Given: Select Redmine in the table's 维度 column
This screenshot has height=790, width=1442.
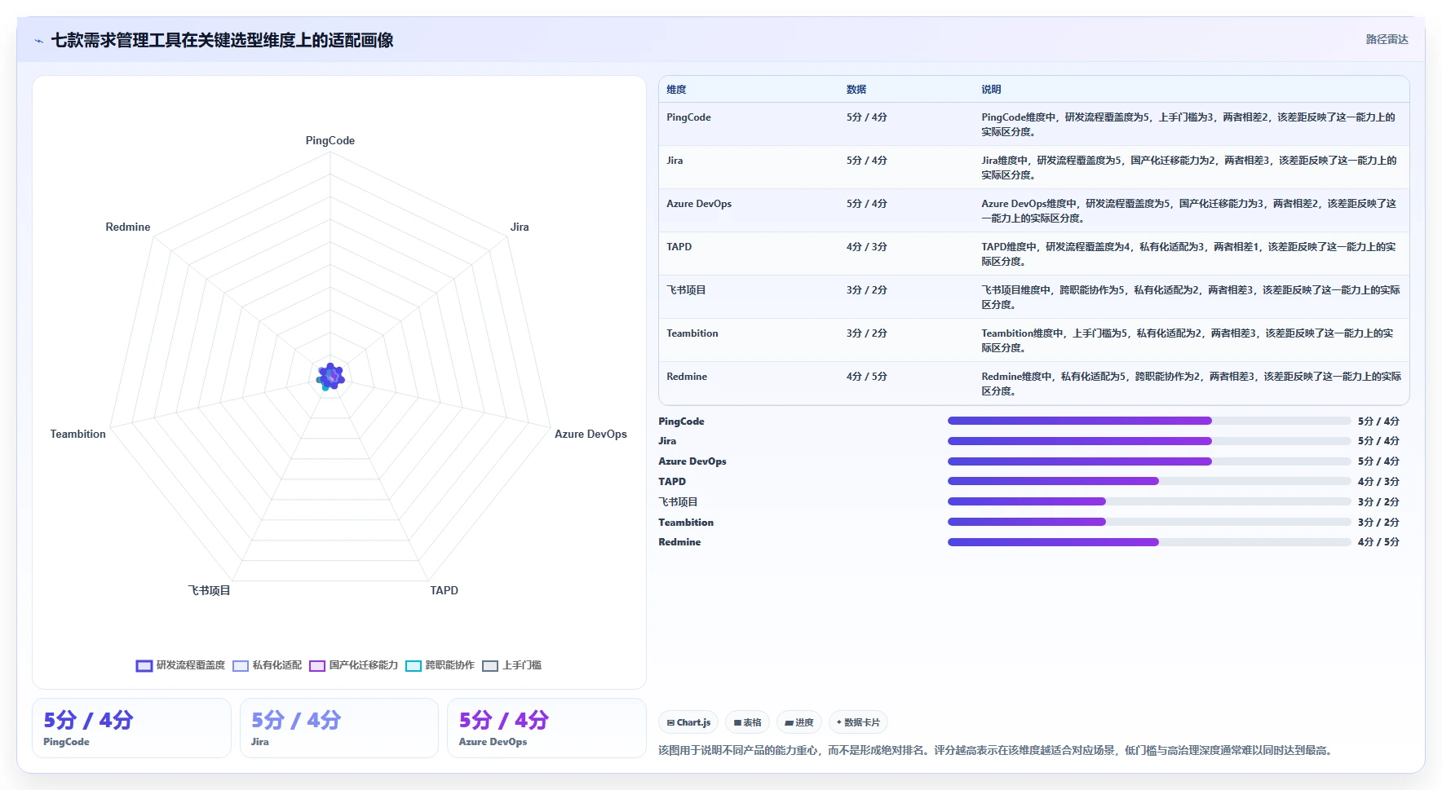Looking at the screenshot, I should point(687,377).
